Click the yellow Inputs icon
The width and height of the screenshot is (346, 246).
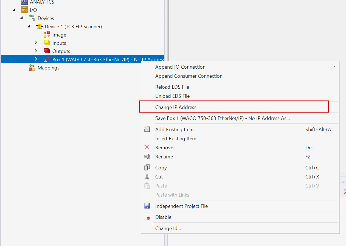47,43
